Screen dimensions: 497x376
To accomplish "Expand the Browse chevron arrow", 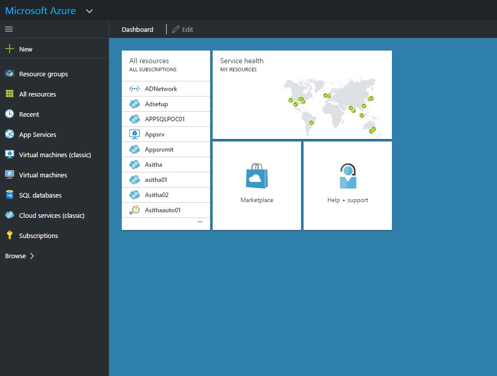I will pos(32,256).
